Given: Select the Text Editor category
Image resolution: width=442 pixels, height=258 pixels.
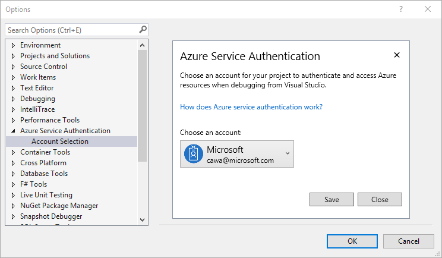Looking at the screenshot, I should pos(37,88).
